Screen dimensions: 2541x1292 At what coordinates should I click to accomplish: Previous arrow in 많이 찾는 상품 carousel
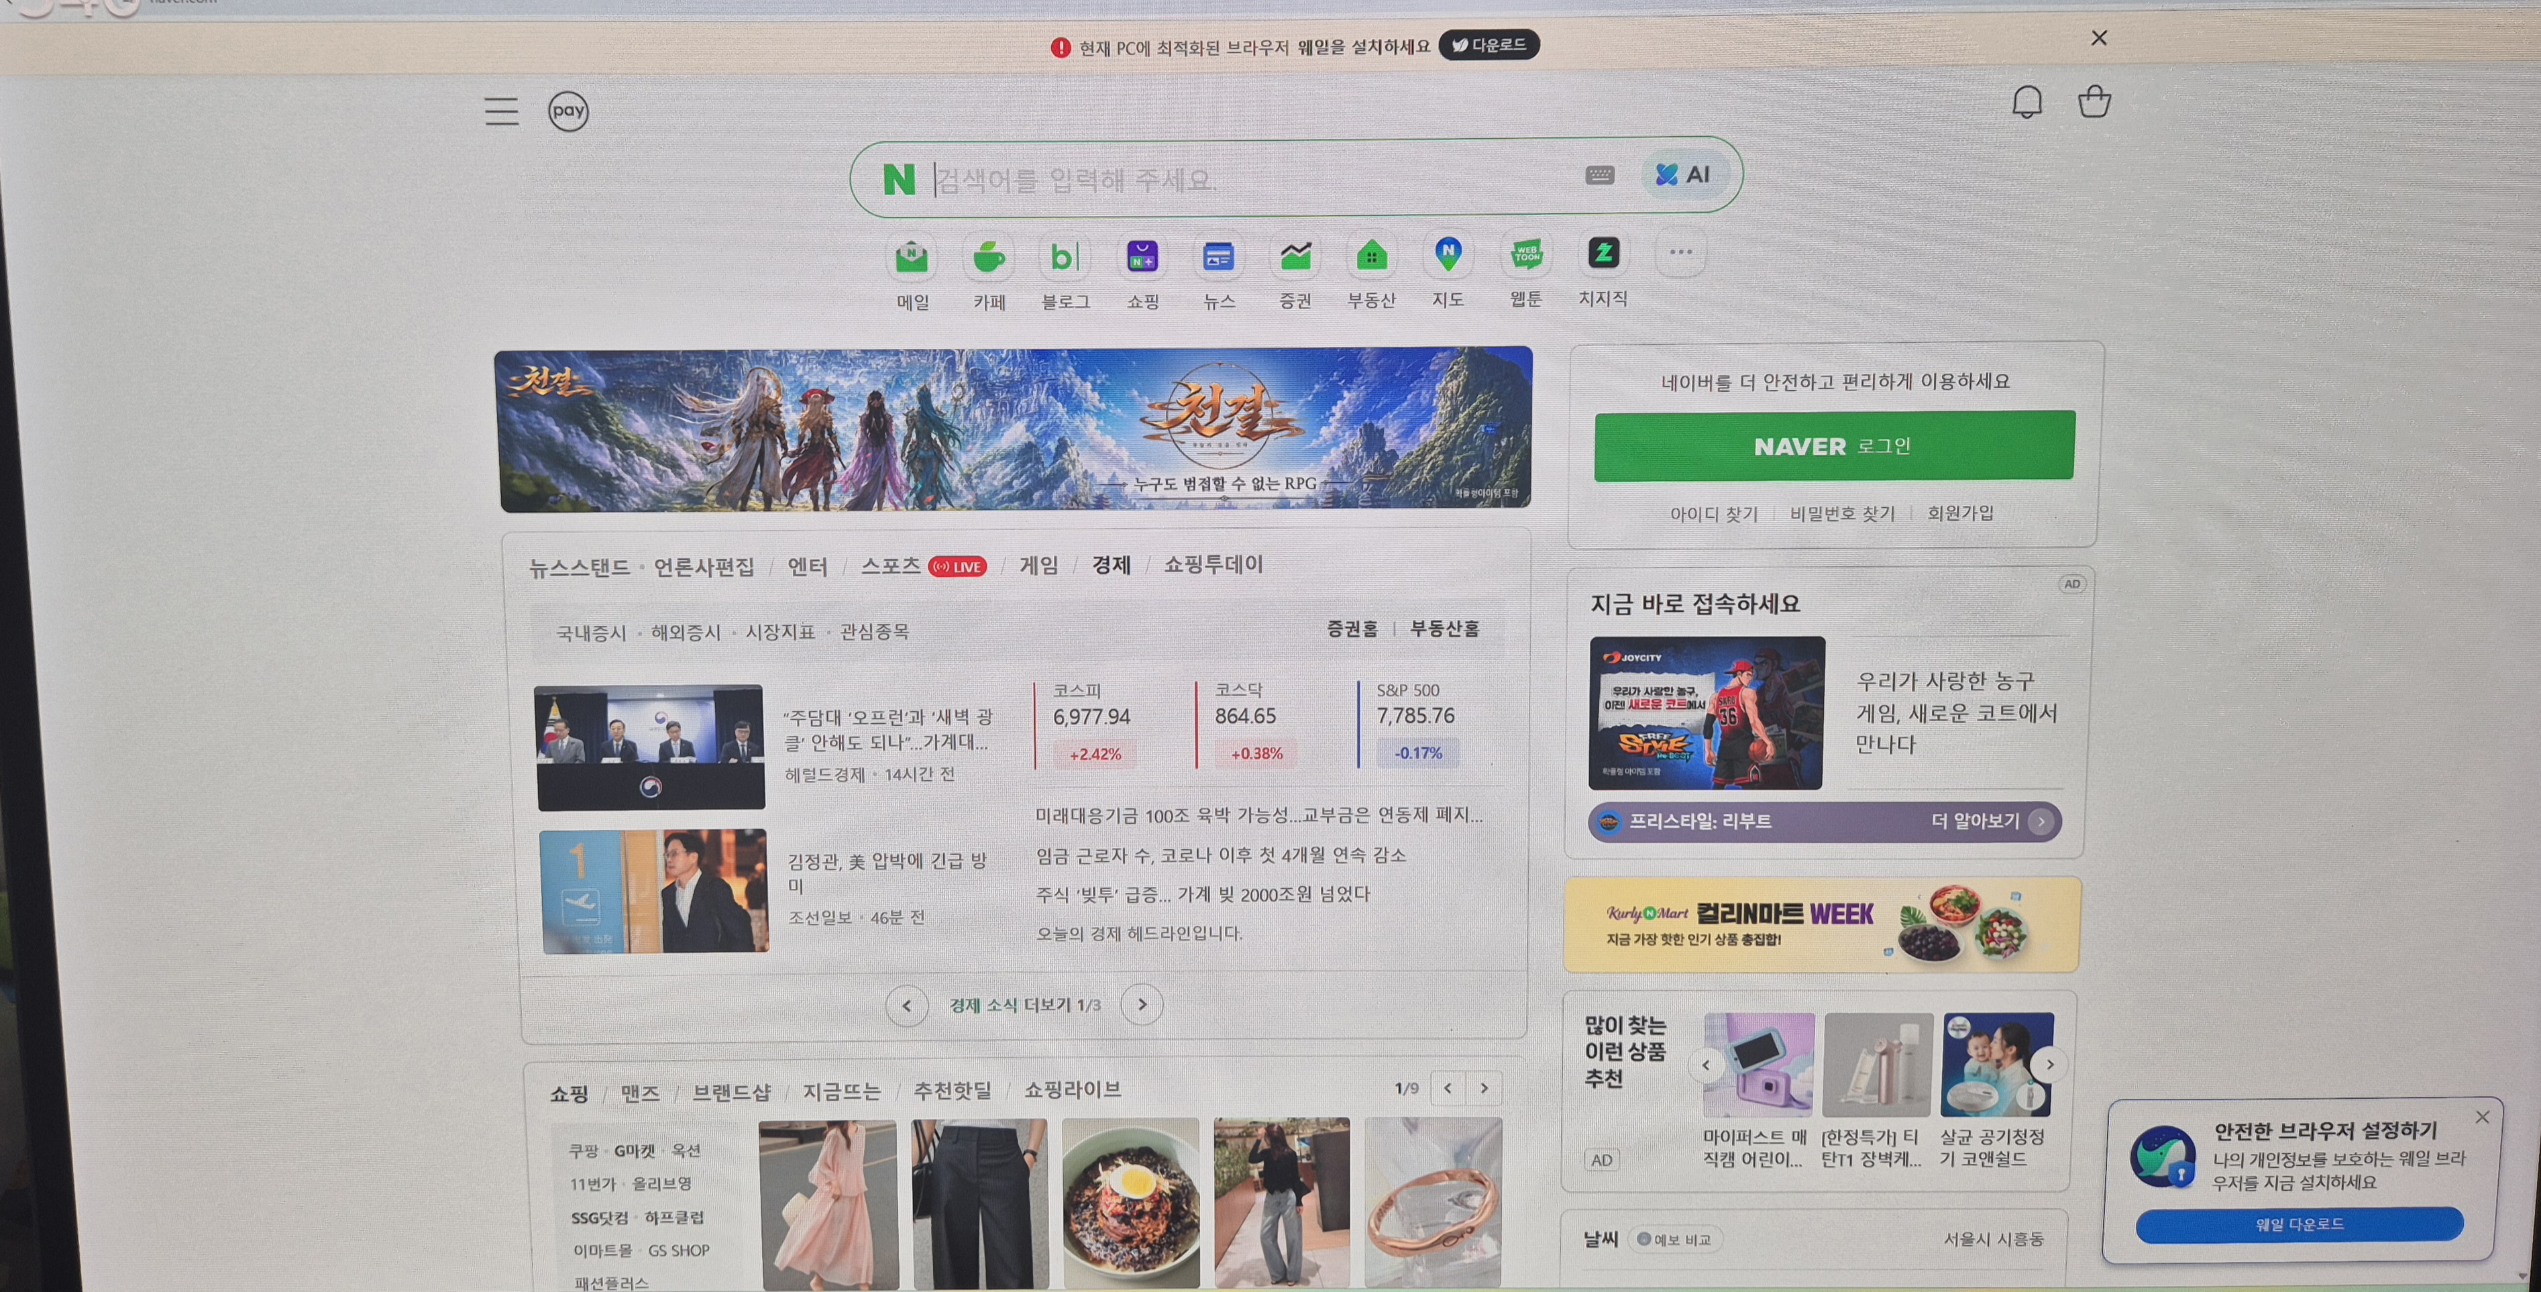pos(1705,1065)
